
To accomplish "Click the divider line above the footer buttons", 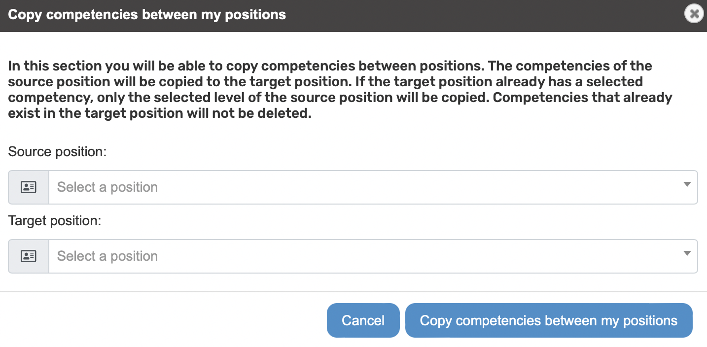I will coord(353,292).
